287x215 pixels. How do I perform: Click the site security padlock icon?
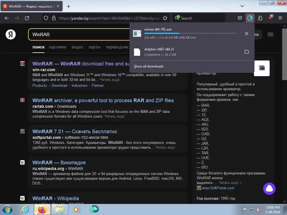(x=54, y=18)
